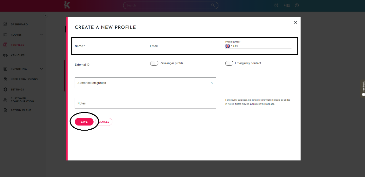365x177 pixels.
Task: Open Customer Configuration menu item
Action: (x=22, y=100)
